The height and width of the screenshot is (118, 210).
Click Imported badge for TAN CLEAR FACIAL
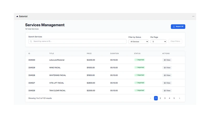pyautogui.click(x=140, y=90)
